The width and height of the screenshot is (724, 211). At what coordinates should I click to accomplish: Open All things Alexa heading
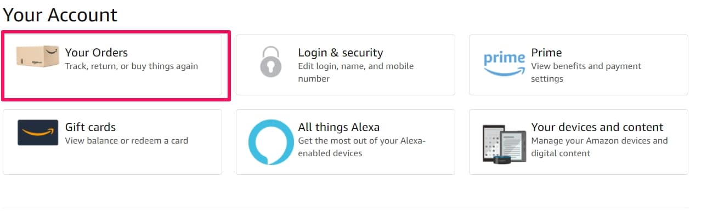[x=339, y=127]
